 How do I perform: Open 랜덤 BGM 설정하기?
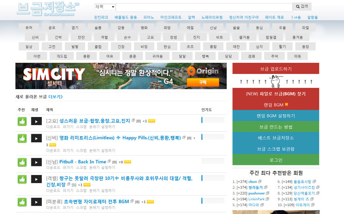276,116
